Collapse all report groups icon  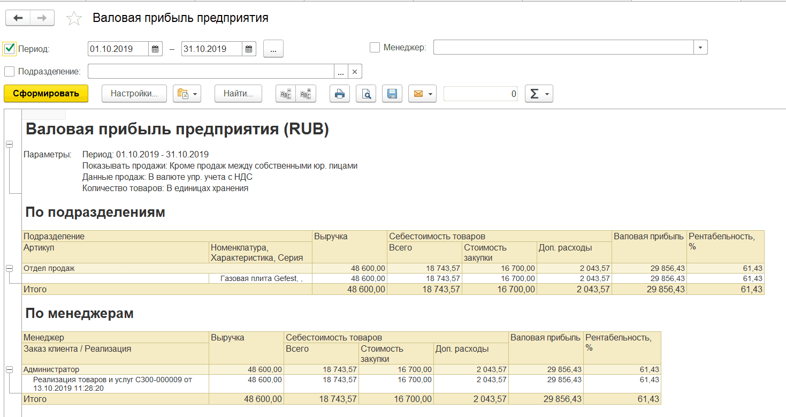click(286, 94)
